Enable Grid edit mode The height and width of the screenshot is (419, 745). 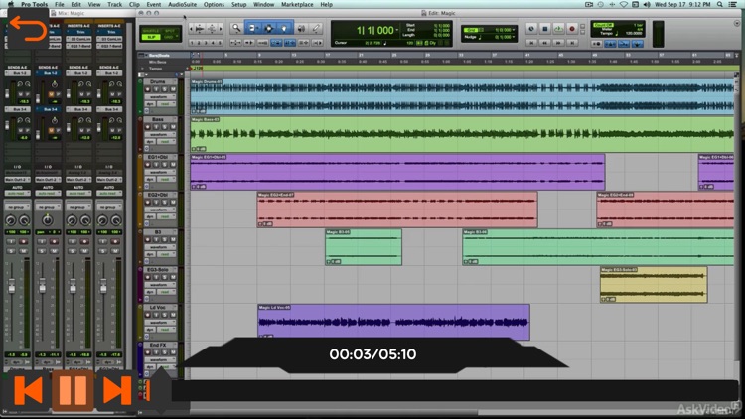167,37
